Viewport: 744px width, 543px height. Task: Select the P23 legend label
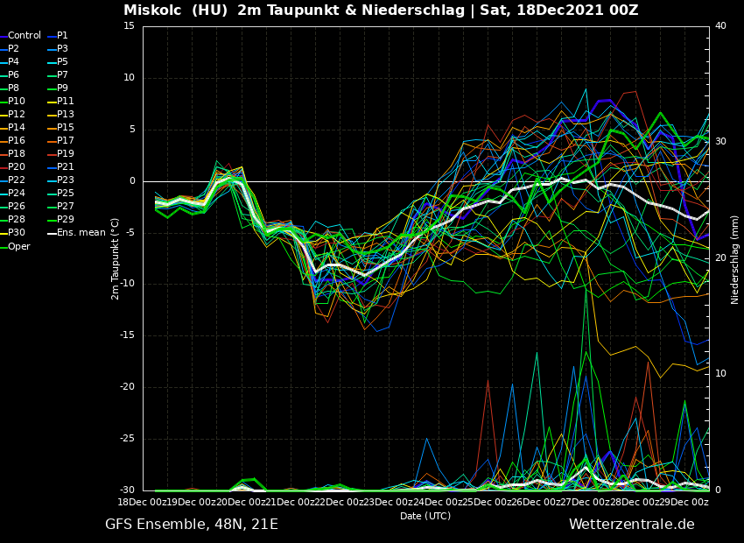click(66, 180)
